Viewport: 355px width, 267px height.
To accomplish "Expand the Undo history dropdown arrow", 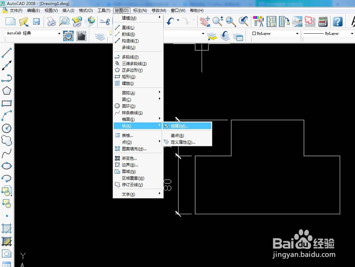I will pos(178,20).
